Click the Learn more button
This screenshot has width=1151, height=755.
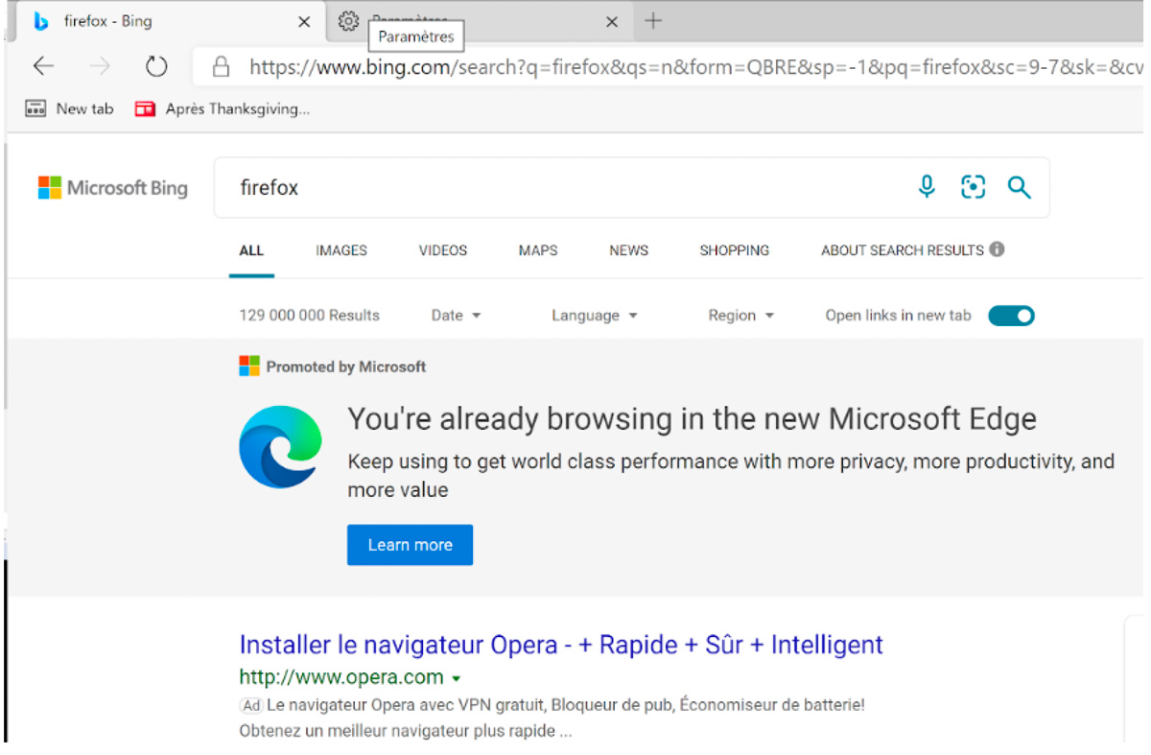(x=410, y=544)
